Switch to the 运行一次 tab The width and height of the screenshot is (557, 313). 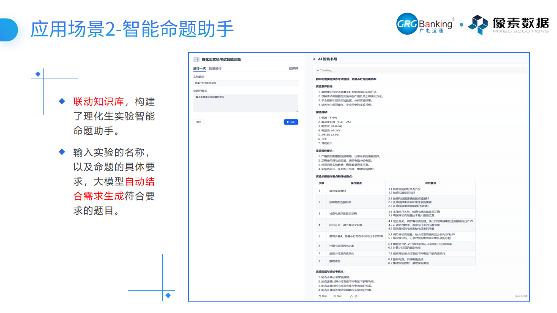199,68
